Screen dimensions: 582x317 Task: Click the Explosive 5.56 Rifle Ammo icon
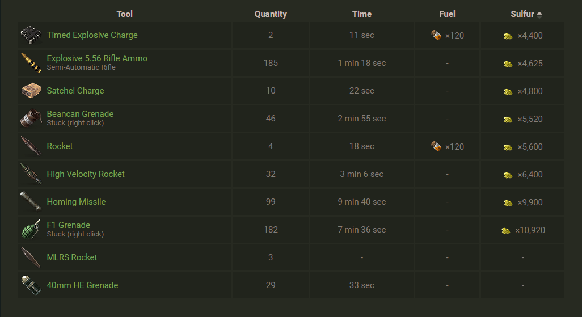[31, 63]
